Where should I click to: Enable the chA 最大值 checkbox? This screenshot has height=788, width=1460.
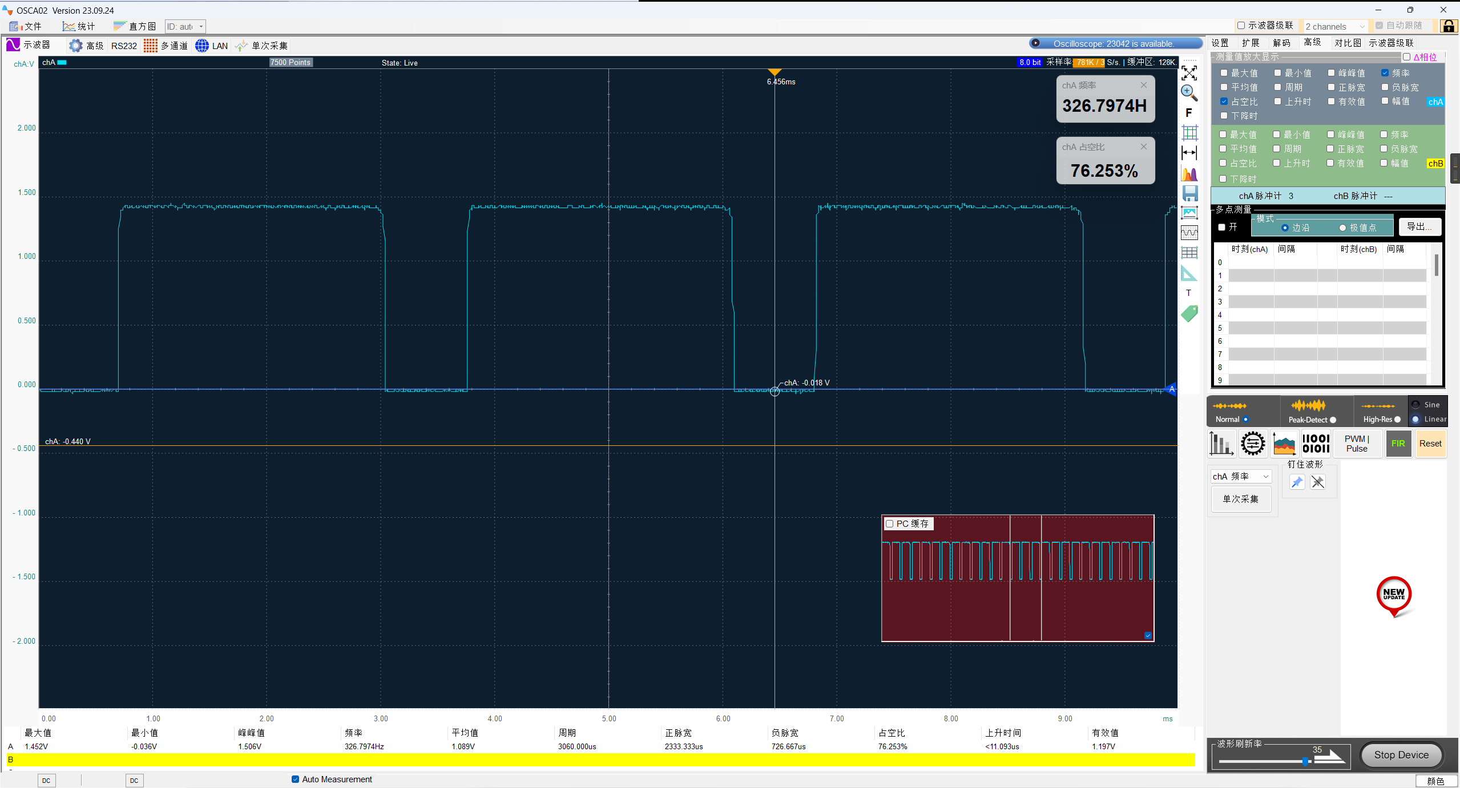coord(1224,73)
